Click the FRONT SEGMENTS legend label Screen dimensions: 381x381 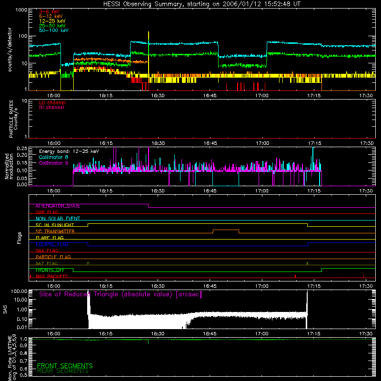65,366
